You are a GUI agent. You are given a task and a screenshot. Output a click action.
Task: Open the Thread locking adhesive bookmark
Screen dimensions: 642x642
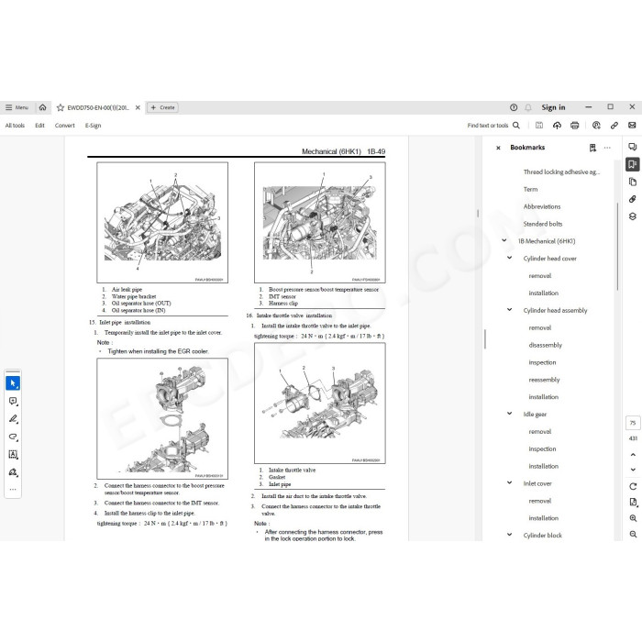tap(561, 172)
